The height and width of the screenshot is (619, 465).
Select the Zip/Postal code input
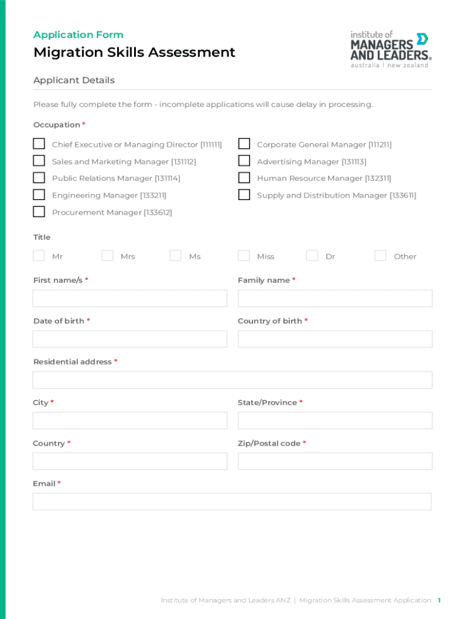(x=335, y=461)
